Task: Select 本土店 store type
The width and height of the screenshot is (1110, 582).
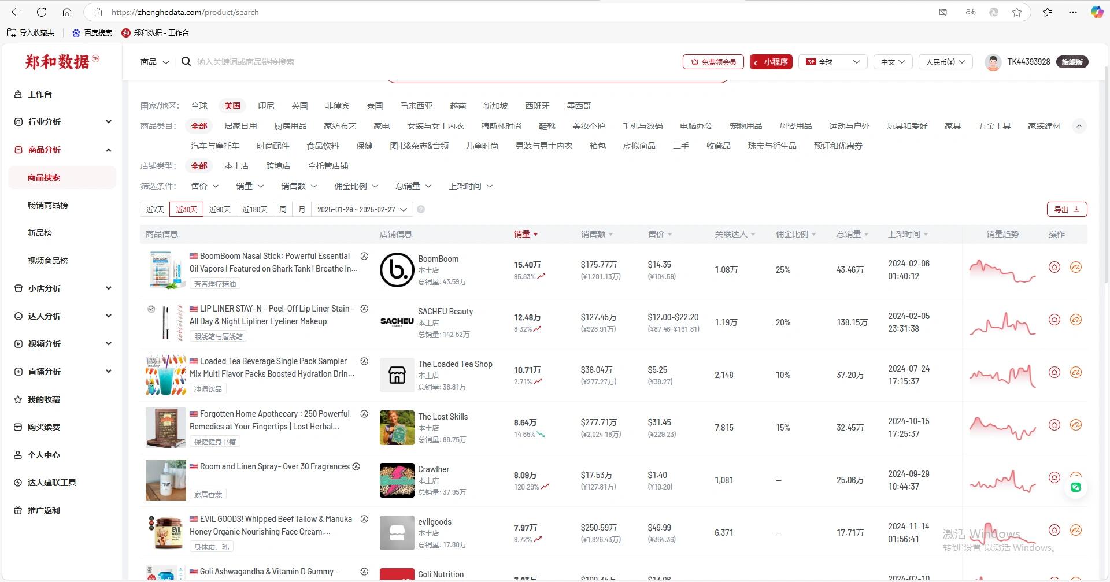Action: tap(236, 166)
